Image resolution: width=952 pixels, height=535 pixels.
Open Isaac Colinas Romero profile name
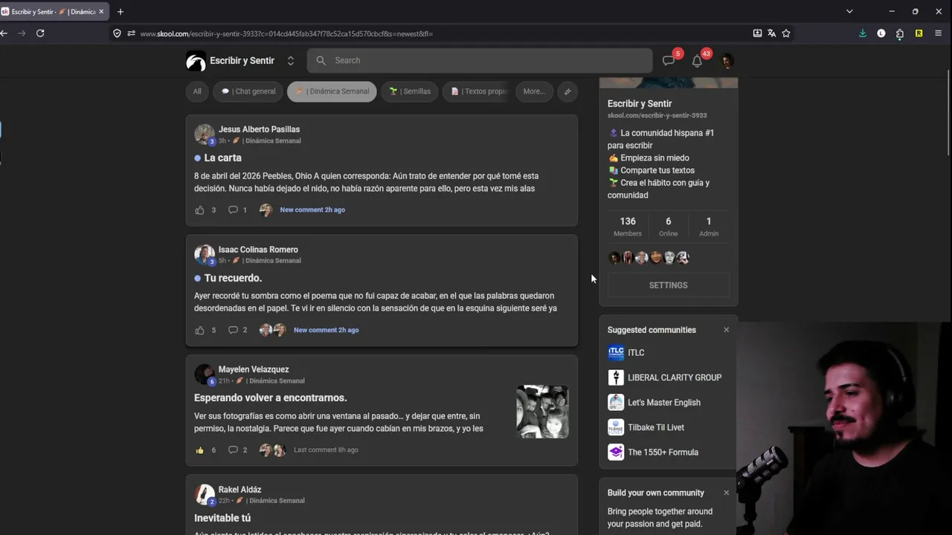coord(258,250)
